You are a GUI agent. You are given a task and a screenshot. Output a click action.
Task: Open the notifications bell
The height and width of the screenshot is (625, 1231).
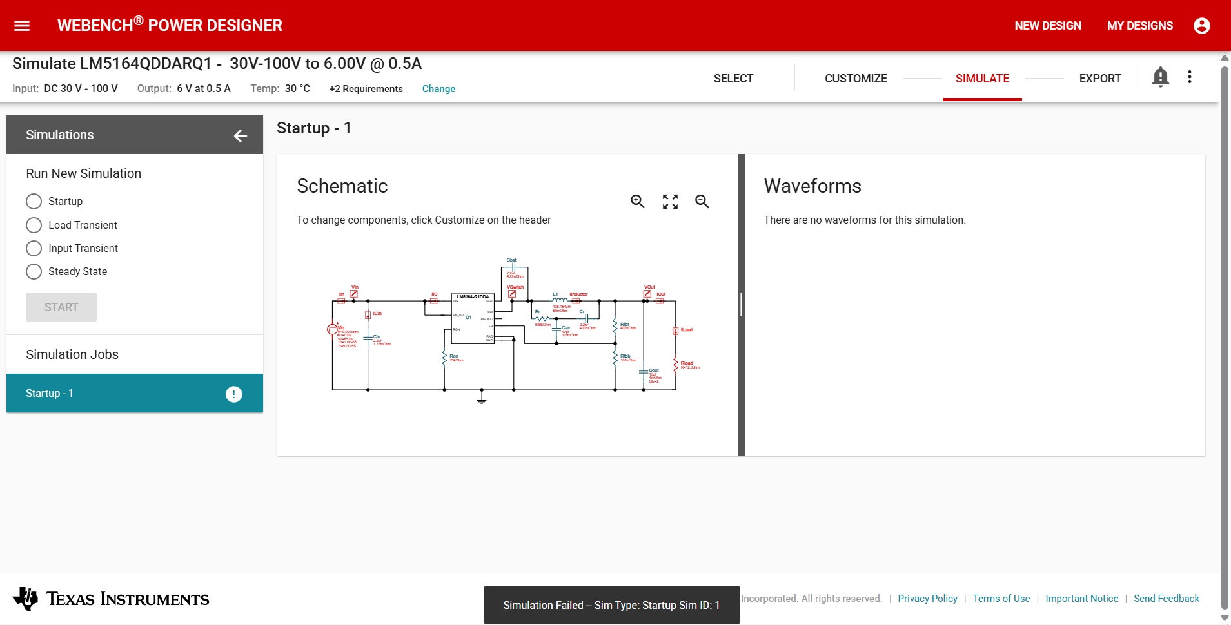(1161, 77)
